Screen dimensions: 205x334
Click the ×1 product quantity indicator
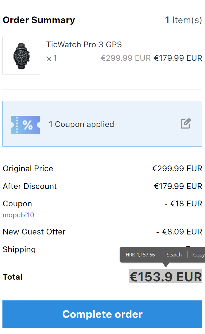coord(52,58)
